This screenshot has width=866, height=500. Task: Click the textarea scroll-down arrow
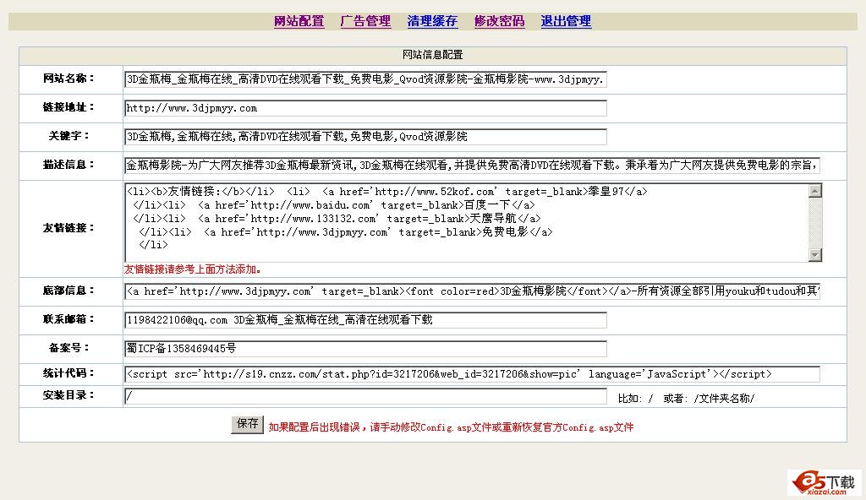[815, 254]
